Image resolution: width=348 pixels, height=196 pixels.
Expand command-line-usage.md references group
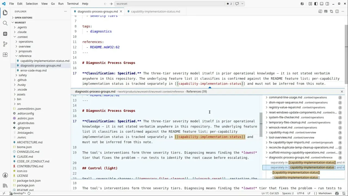coord(266,97)
